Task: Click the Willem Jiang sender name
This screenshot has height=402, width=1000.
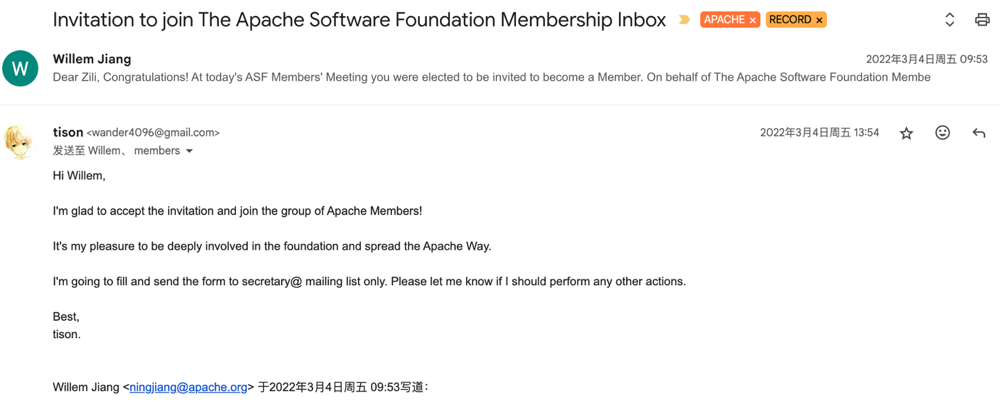Action: (92, 59)
